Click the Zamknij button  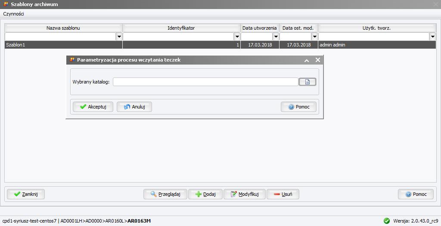[x=26, y=194]
